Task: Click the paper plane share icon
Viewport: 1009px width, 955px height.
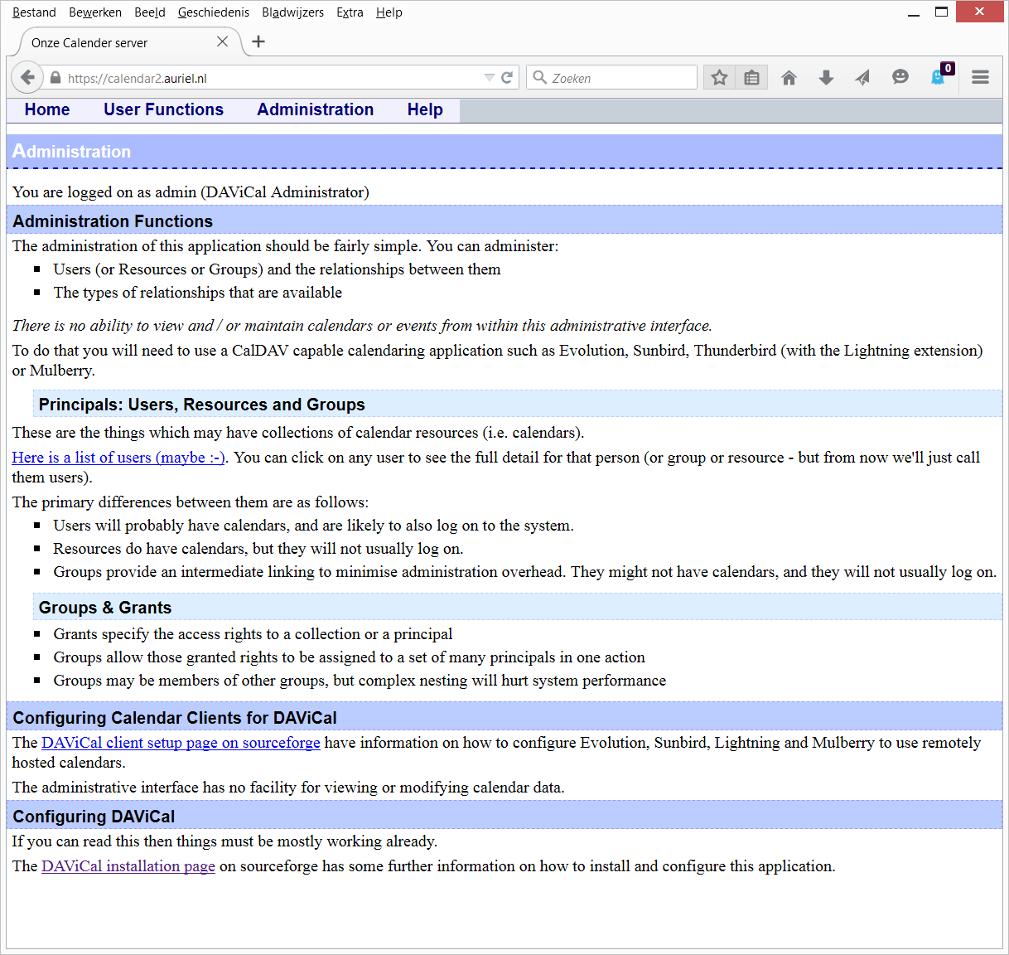Action: (x=862, y=78)
